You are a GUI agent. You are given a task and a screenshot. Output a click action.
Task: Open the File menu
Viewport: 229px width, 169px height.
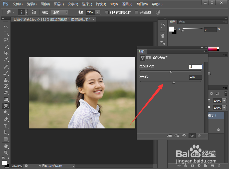(17, 4)
